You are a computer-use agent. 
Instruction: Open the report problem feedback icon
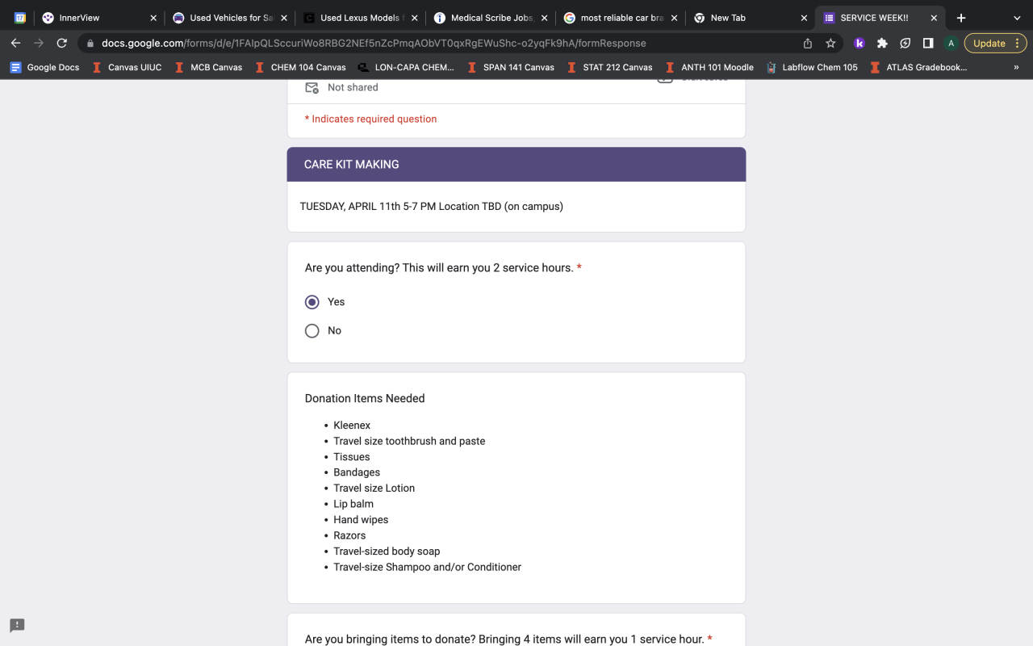17,626
